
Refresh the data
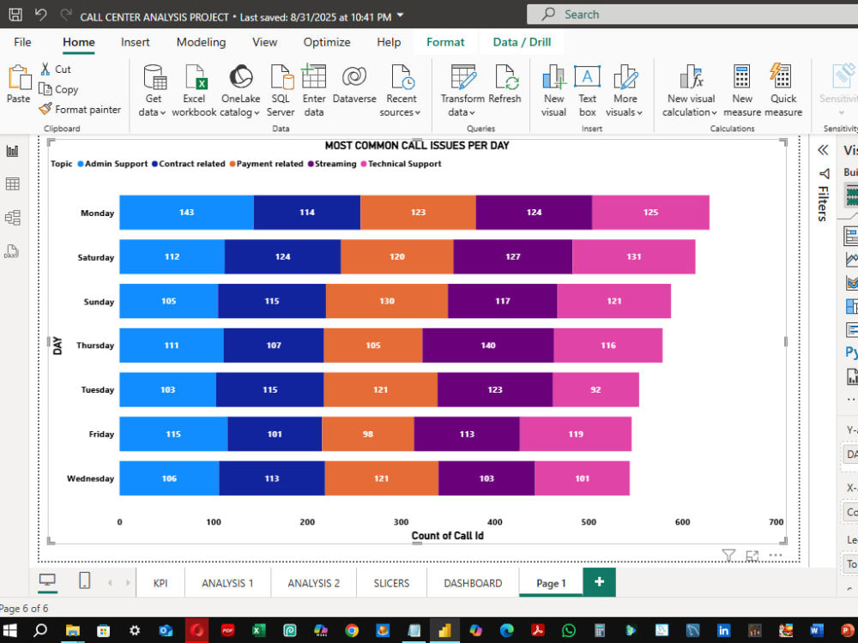[x=505, y=84]
